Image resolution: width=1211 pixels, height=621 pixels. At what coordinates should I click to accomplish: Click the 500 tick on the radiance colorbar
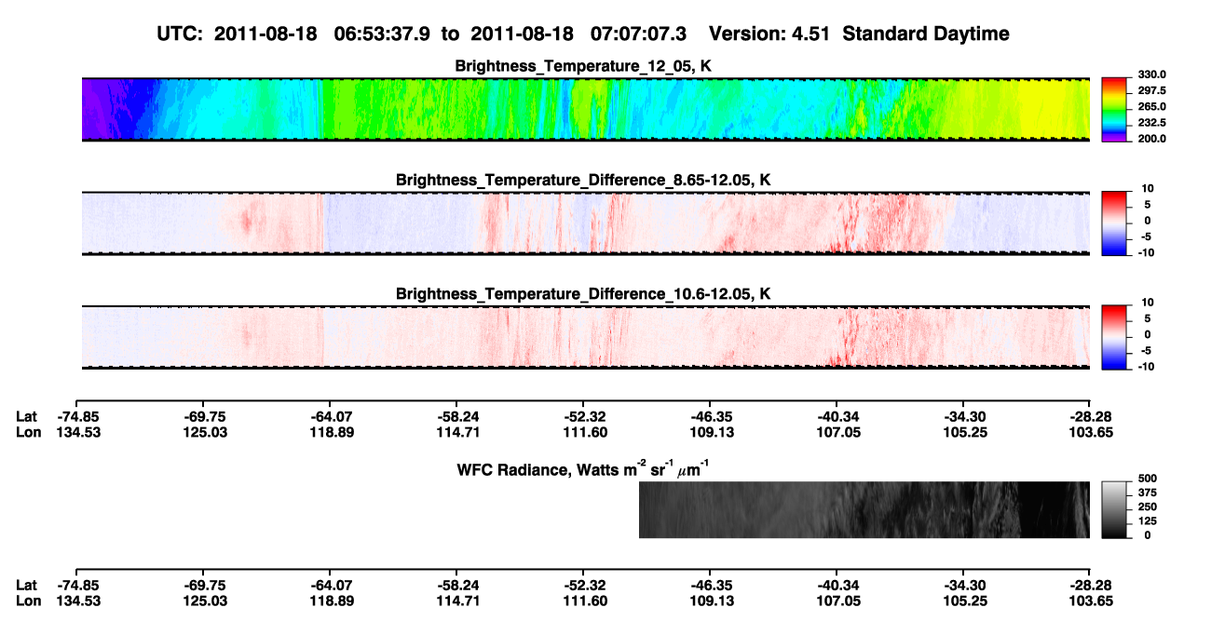point(1147,479)
